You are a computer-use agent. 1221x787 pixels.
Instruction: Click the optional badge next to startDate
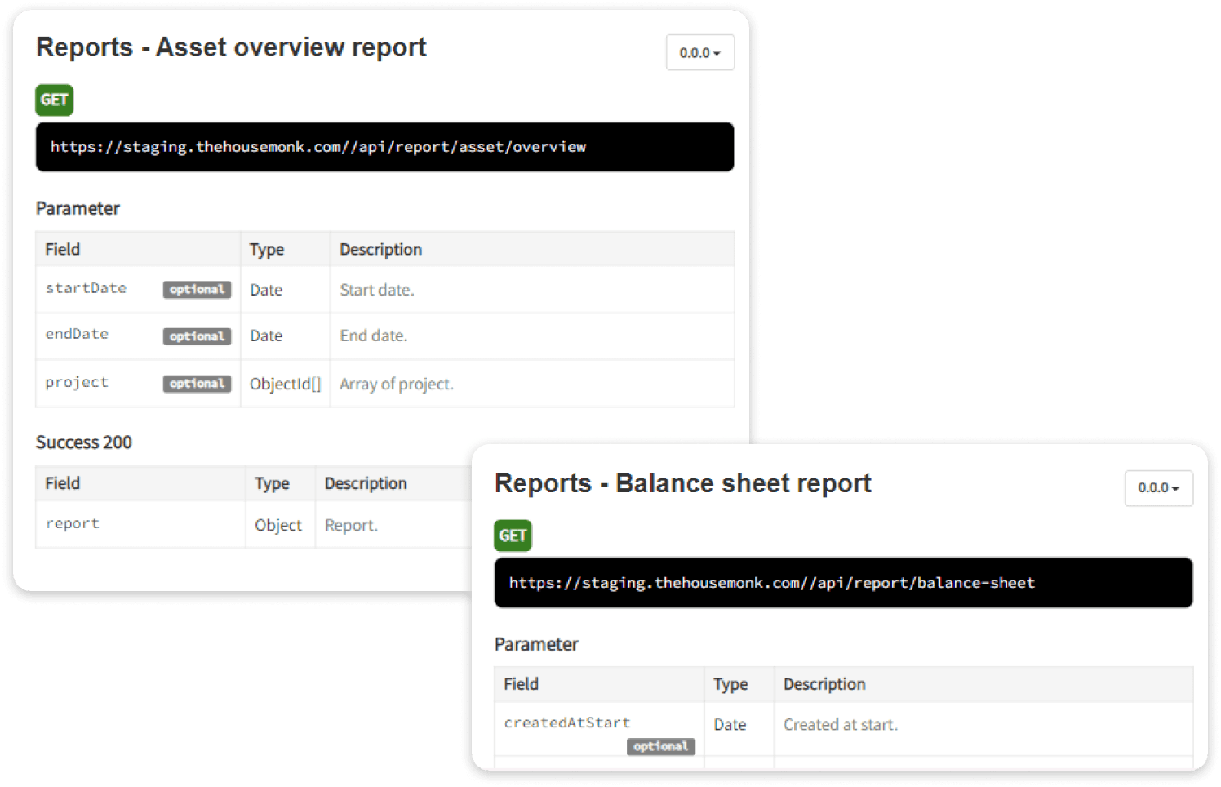[x=197, y=290]
